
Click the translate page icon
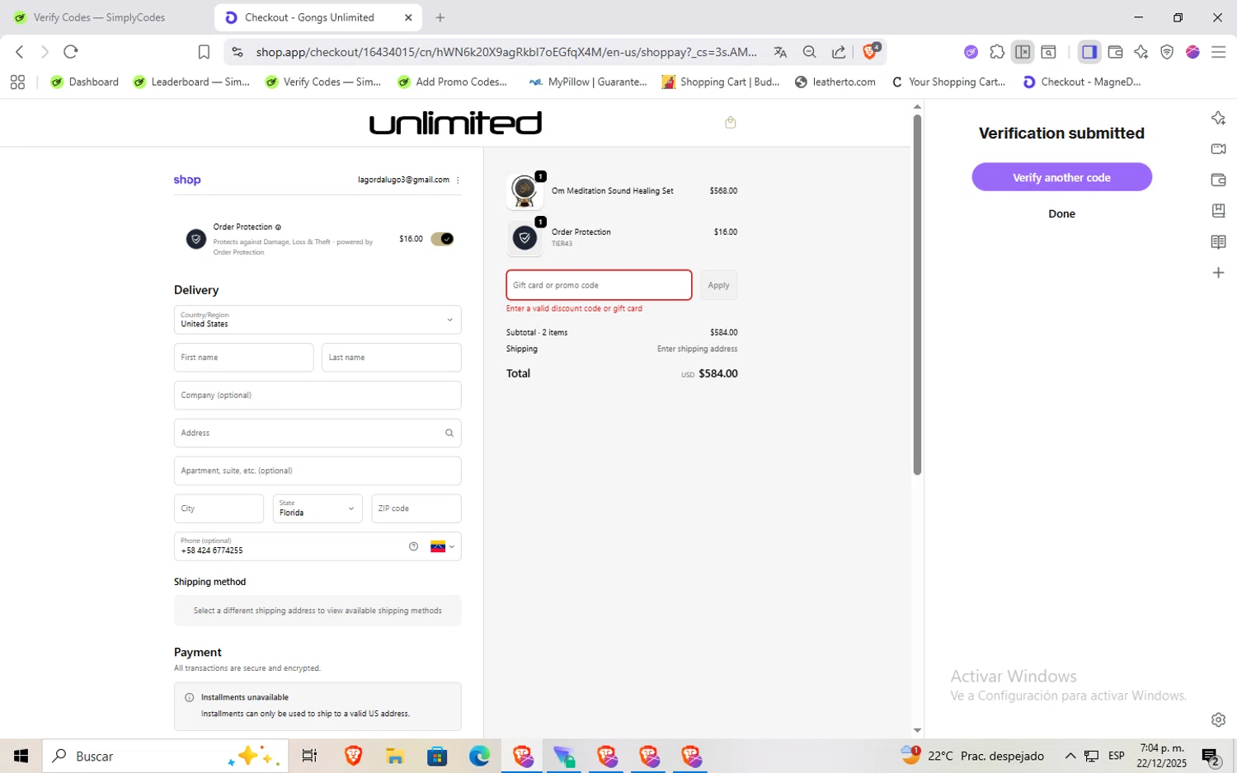click(780, 52)
